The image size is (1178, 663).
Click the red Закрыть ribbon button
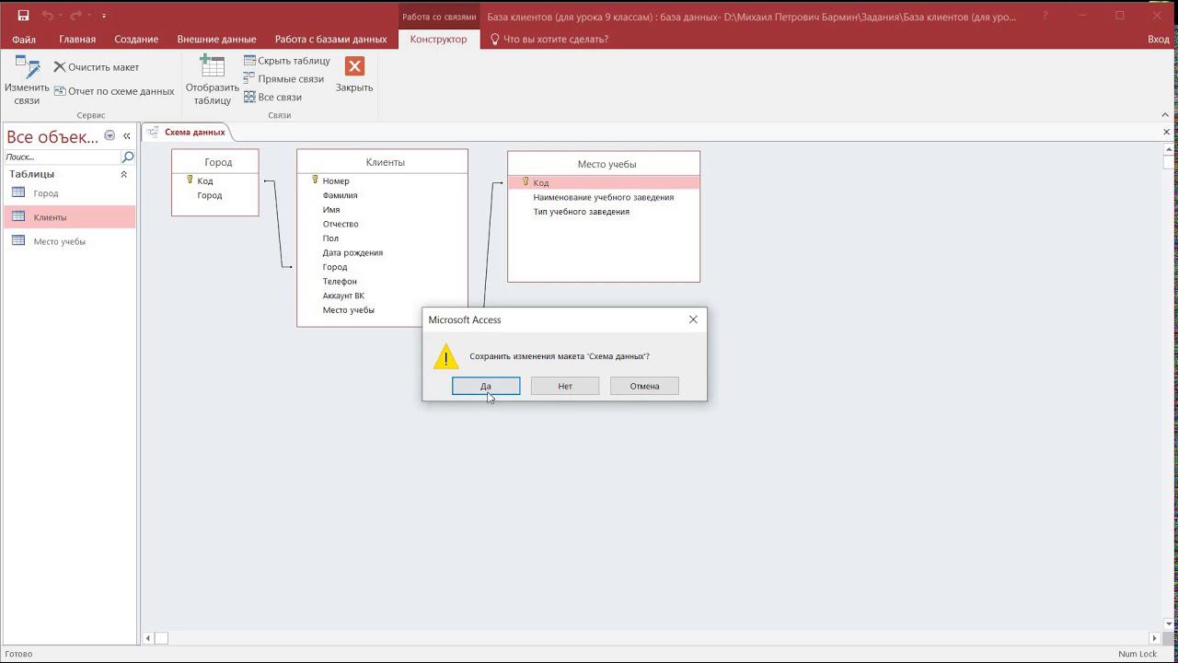pos(354,74)
